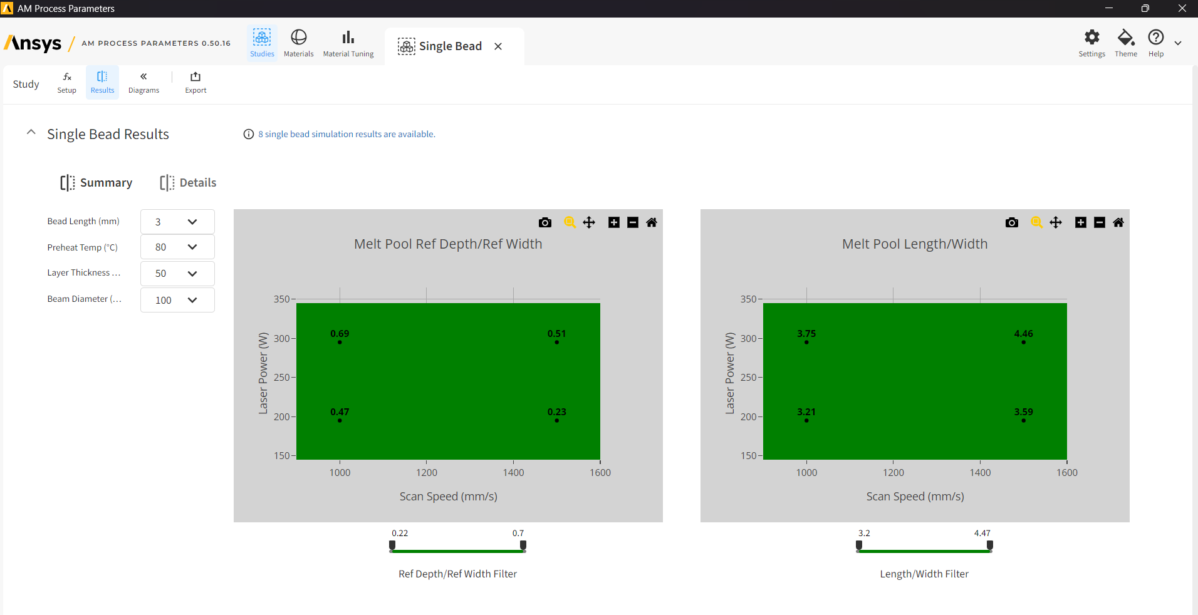Open Material Tuning
The height and width of the screenshot is (615, 1198).
(x=348, y=43)
